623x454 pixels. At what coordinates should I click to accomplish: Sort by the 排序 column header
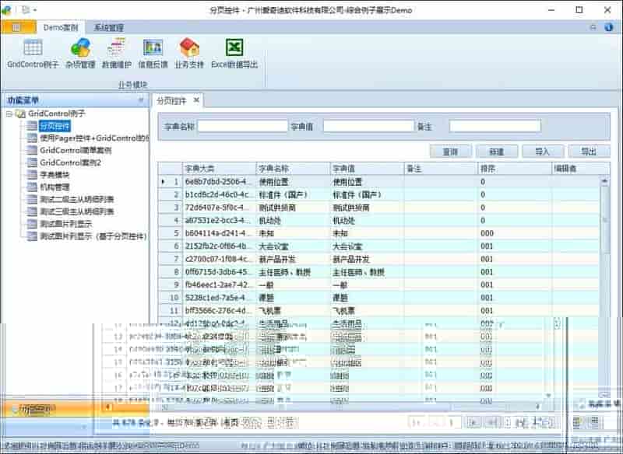pyautogui.click(x=514, y=169)
